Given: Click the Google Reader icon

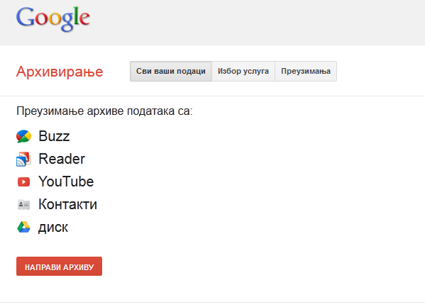Looking at the screenshot, I should [x=24, y=159].
